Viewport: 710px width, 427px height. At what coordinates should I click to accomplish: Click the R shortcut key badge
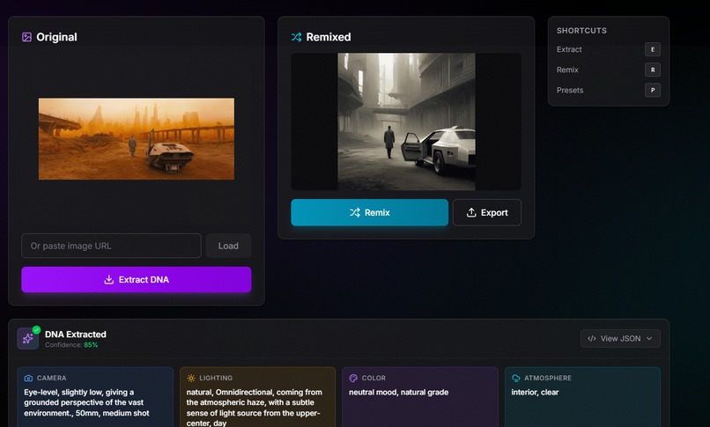pos(653,70)
